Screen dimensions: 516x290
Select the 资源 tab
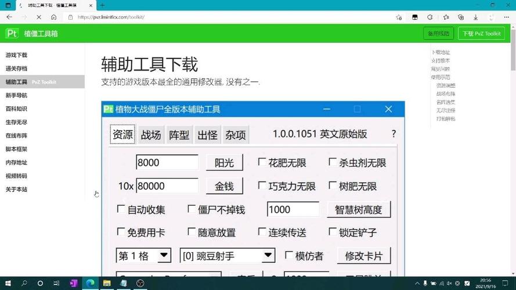tap(122, 134)
